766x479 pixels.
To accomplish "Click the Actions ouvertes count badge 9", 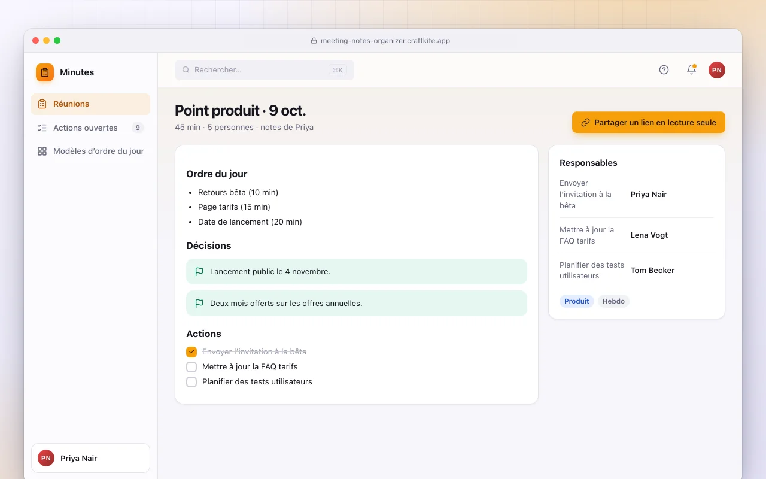I will point(138,128).
